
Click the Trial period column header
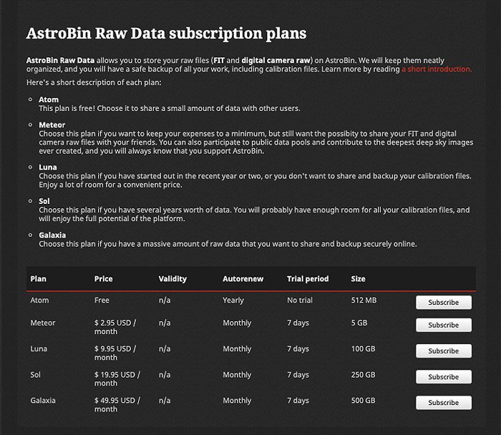coord(308,278)
